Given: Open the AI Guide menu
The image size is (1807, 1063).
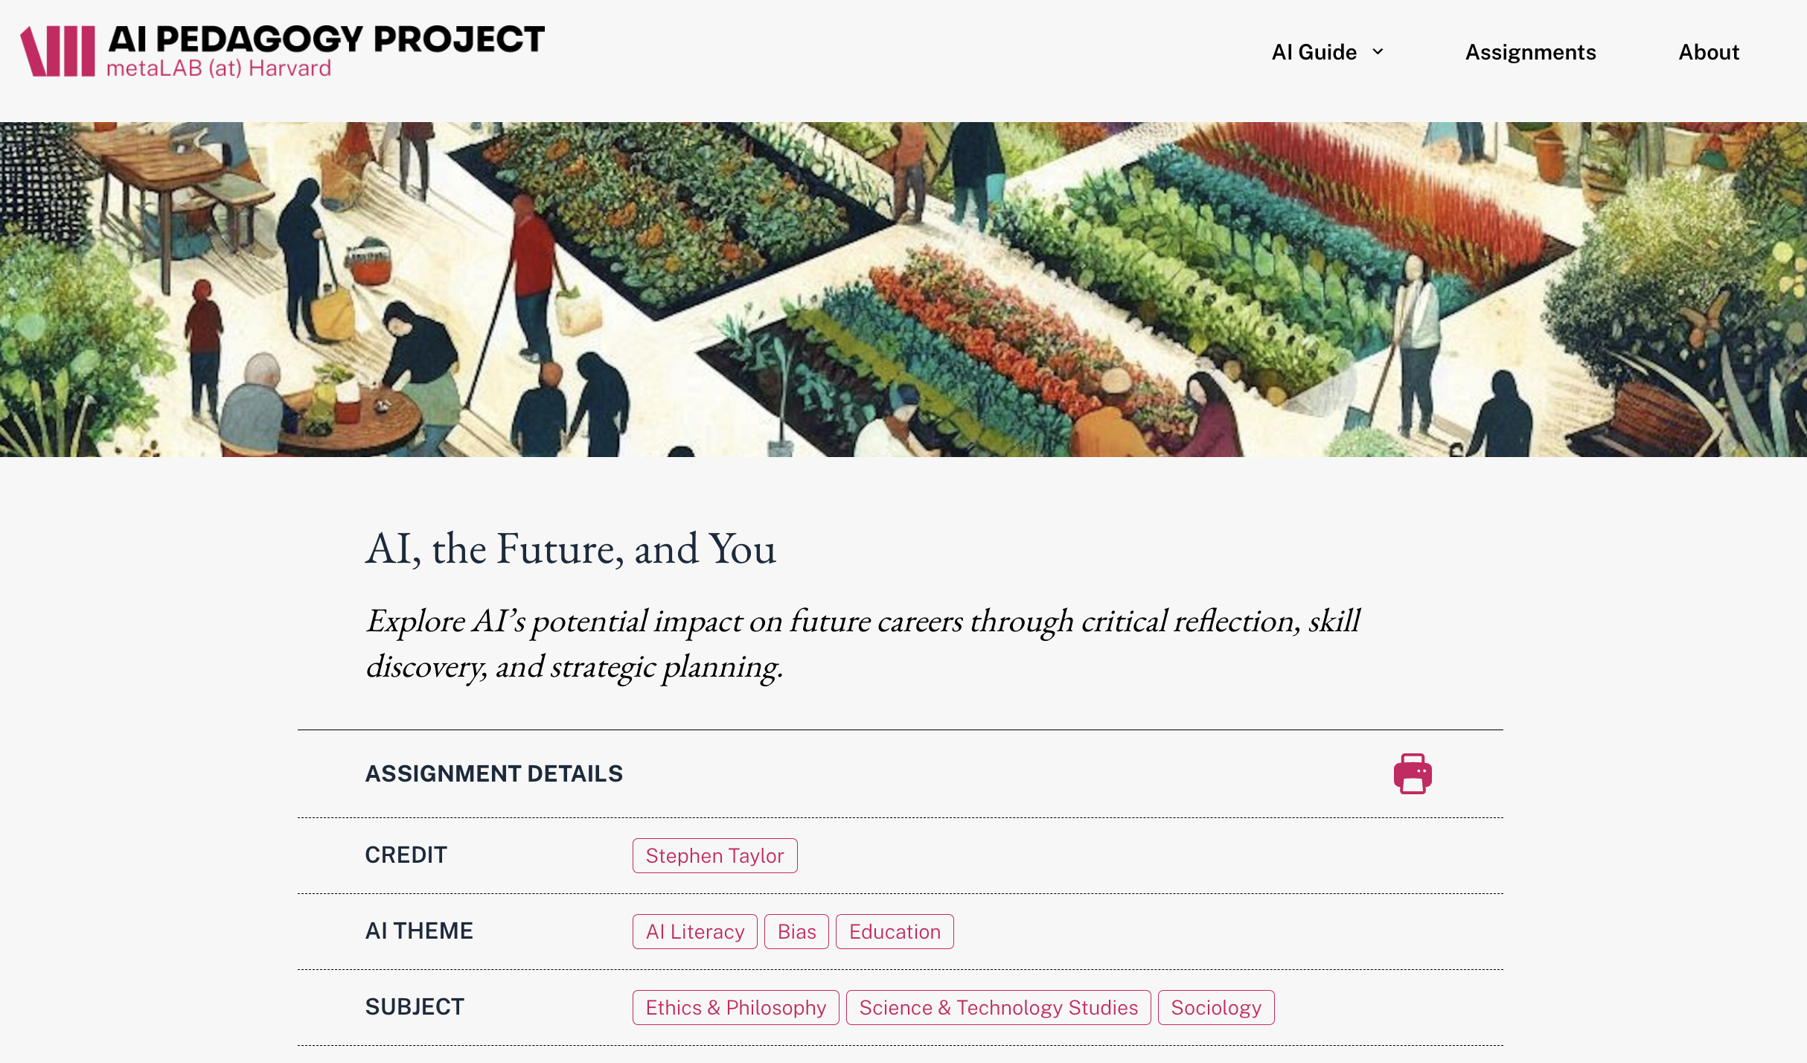Looking at the screenshot, I should click(1314, 52).
